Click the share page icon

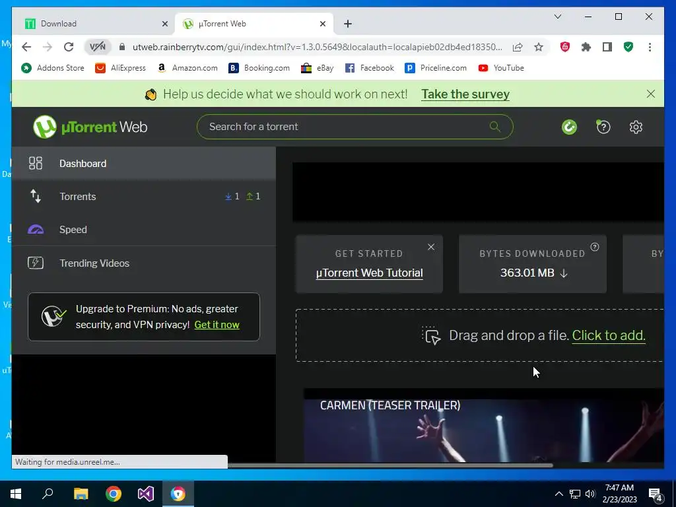coord(518,47)
